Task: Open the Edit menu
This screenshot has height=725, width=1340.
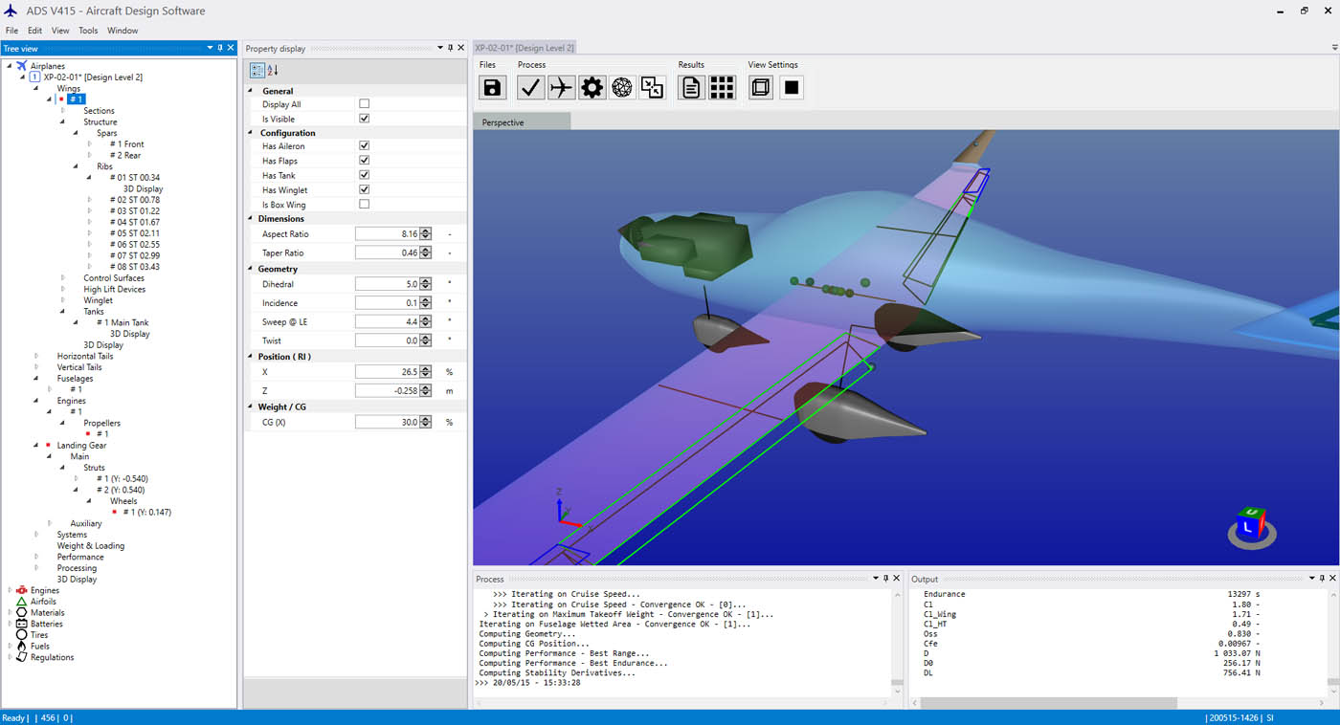Action: [x=34, y=31]
